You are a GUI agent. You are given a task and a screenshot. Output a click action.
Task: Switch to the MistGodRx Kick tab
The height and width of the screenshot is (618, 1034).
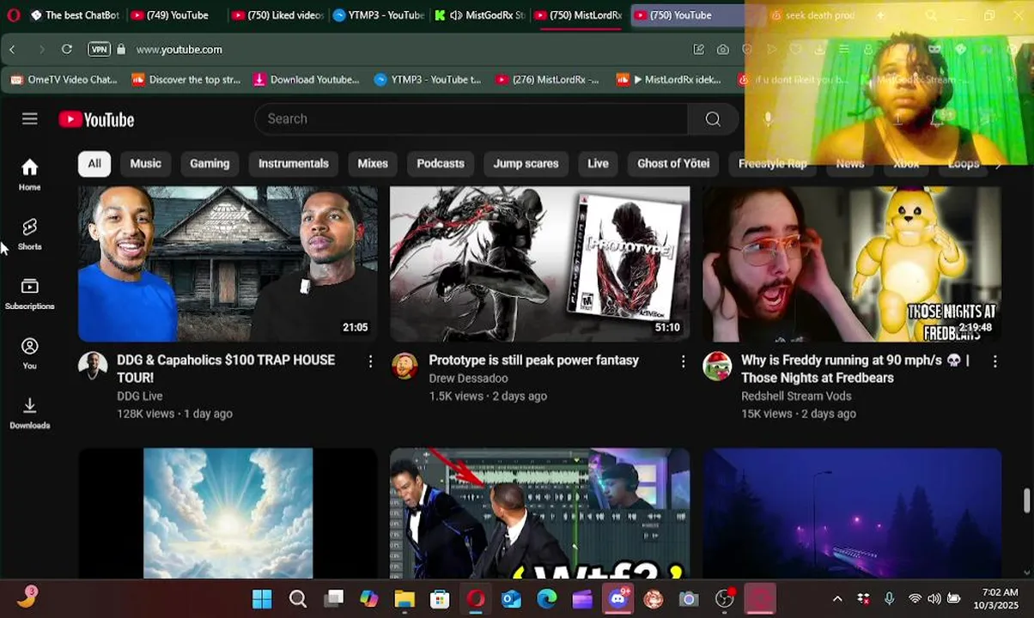point(479,15)
